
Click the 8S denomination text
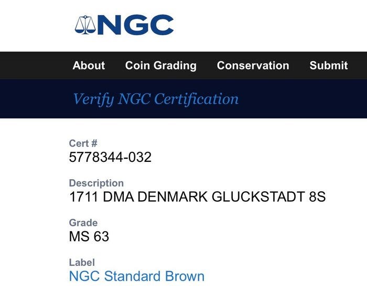(x=317, y=197)
